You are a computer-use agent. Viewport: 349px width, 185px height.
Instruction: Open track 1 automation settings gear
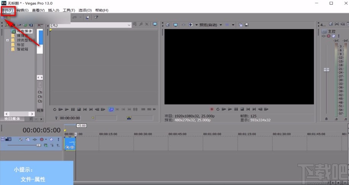(x=42, y=140)
